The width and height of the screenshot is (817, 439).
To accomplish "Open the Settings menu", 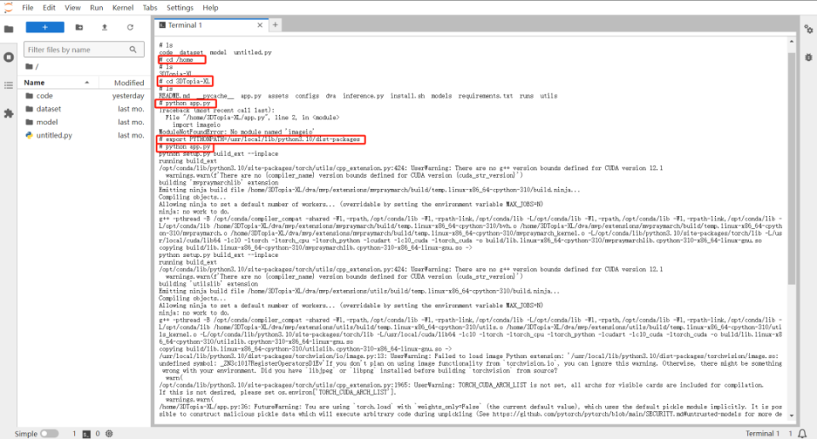I will 180,8.
